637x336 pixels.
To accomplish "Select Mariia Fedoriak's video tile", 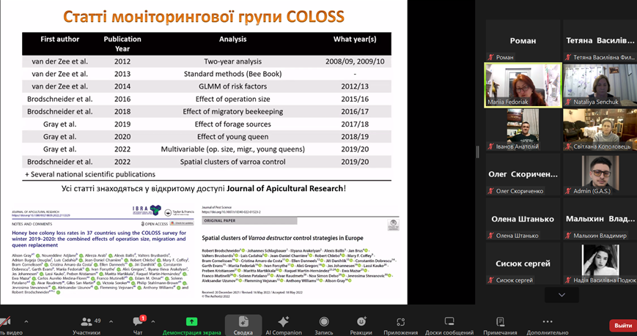I will [x=523, y=85].
